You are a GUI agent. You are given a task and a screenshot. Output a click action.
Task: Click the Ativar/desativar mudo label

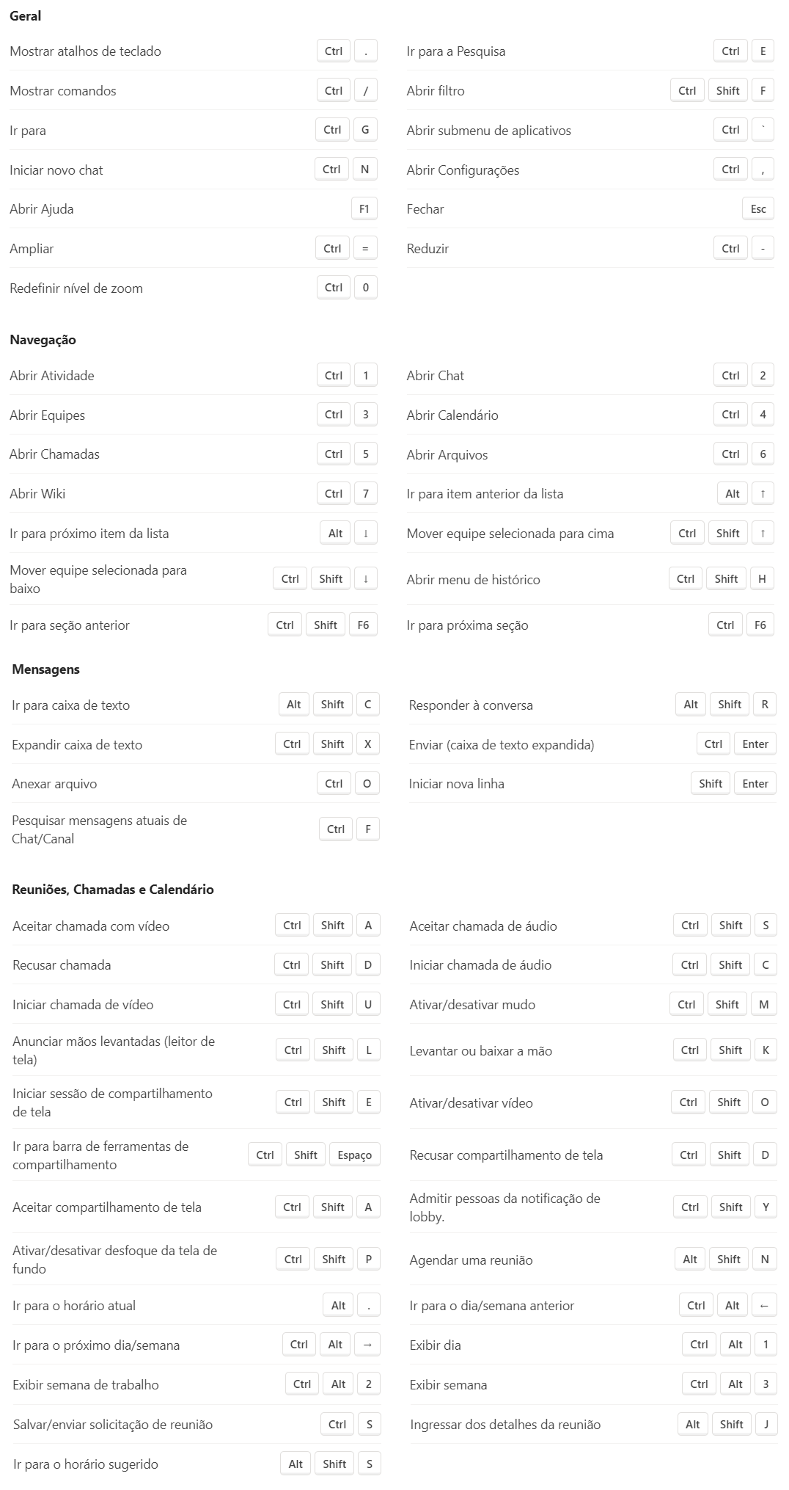coord(472,1005)
